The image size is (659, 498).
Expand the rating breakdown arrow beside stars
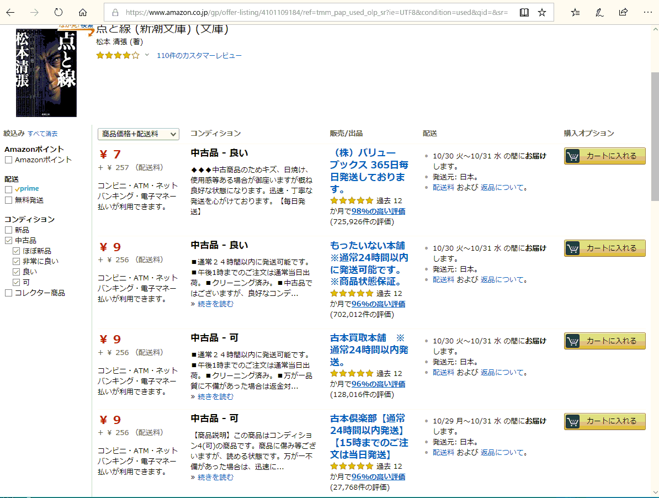tap(147, 55)
